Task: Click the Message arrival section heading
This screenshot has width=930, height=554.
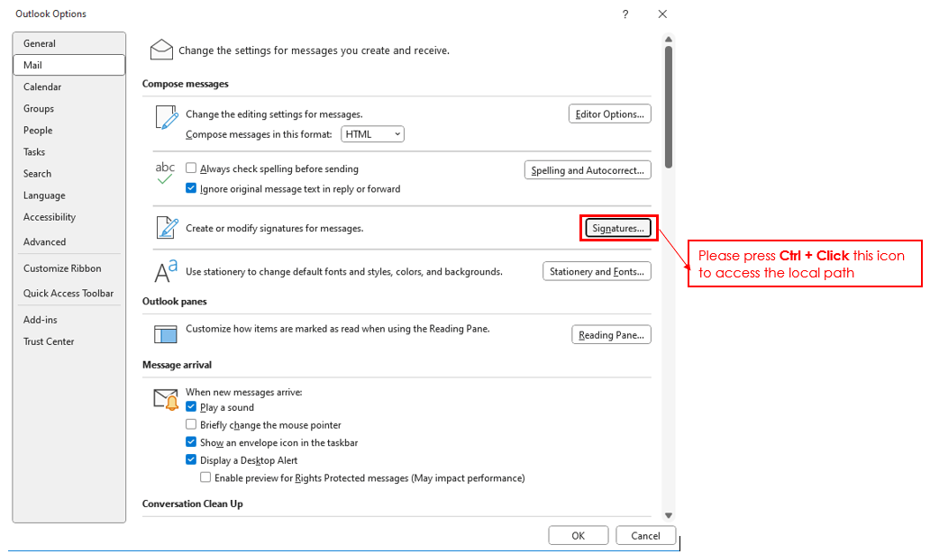Action: tap(177, 365)
